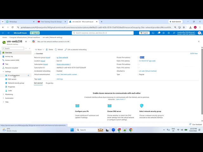The height and width of the screenshot is (152, 203).
Task: Favorite vm-web238 with the star icon
Action: (26, 41)
